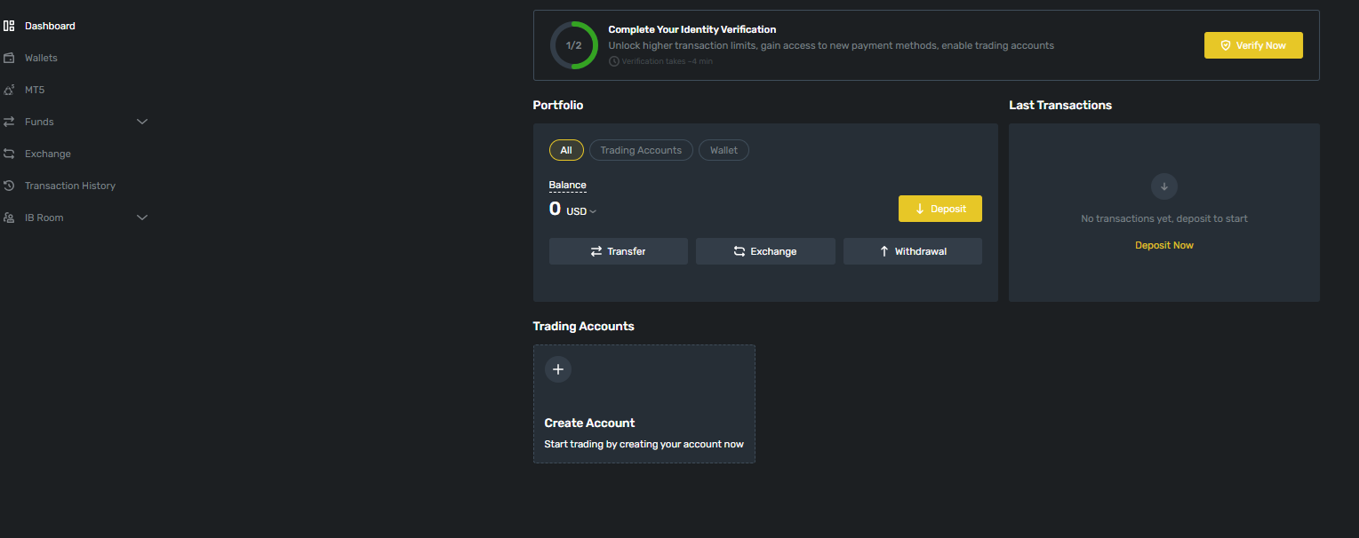
Task: Click the IB Room people icon
Action: point(9,218)
